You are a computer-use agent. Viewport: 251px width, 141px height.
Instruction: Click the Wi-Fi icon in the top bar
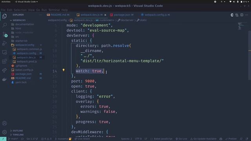[x=230, y=2]
